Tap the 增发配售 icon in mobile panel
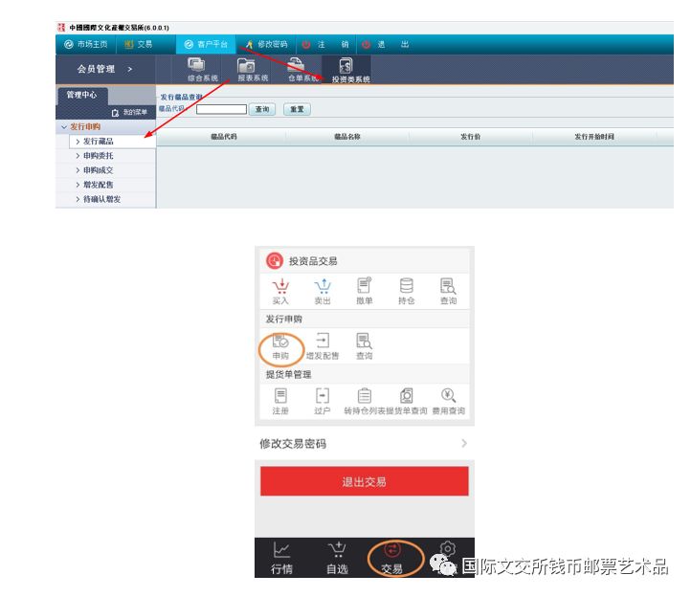Image resolution: width=691 pixels, height=597 pixels. pyautogui.click(x=323, y=346)
